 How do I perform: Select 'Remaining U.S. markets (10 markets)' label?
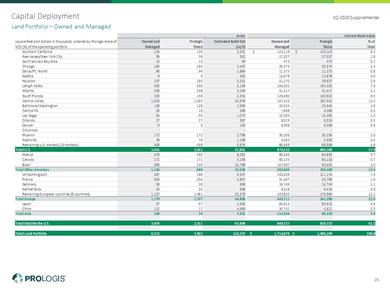[50, 145]
